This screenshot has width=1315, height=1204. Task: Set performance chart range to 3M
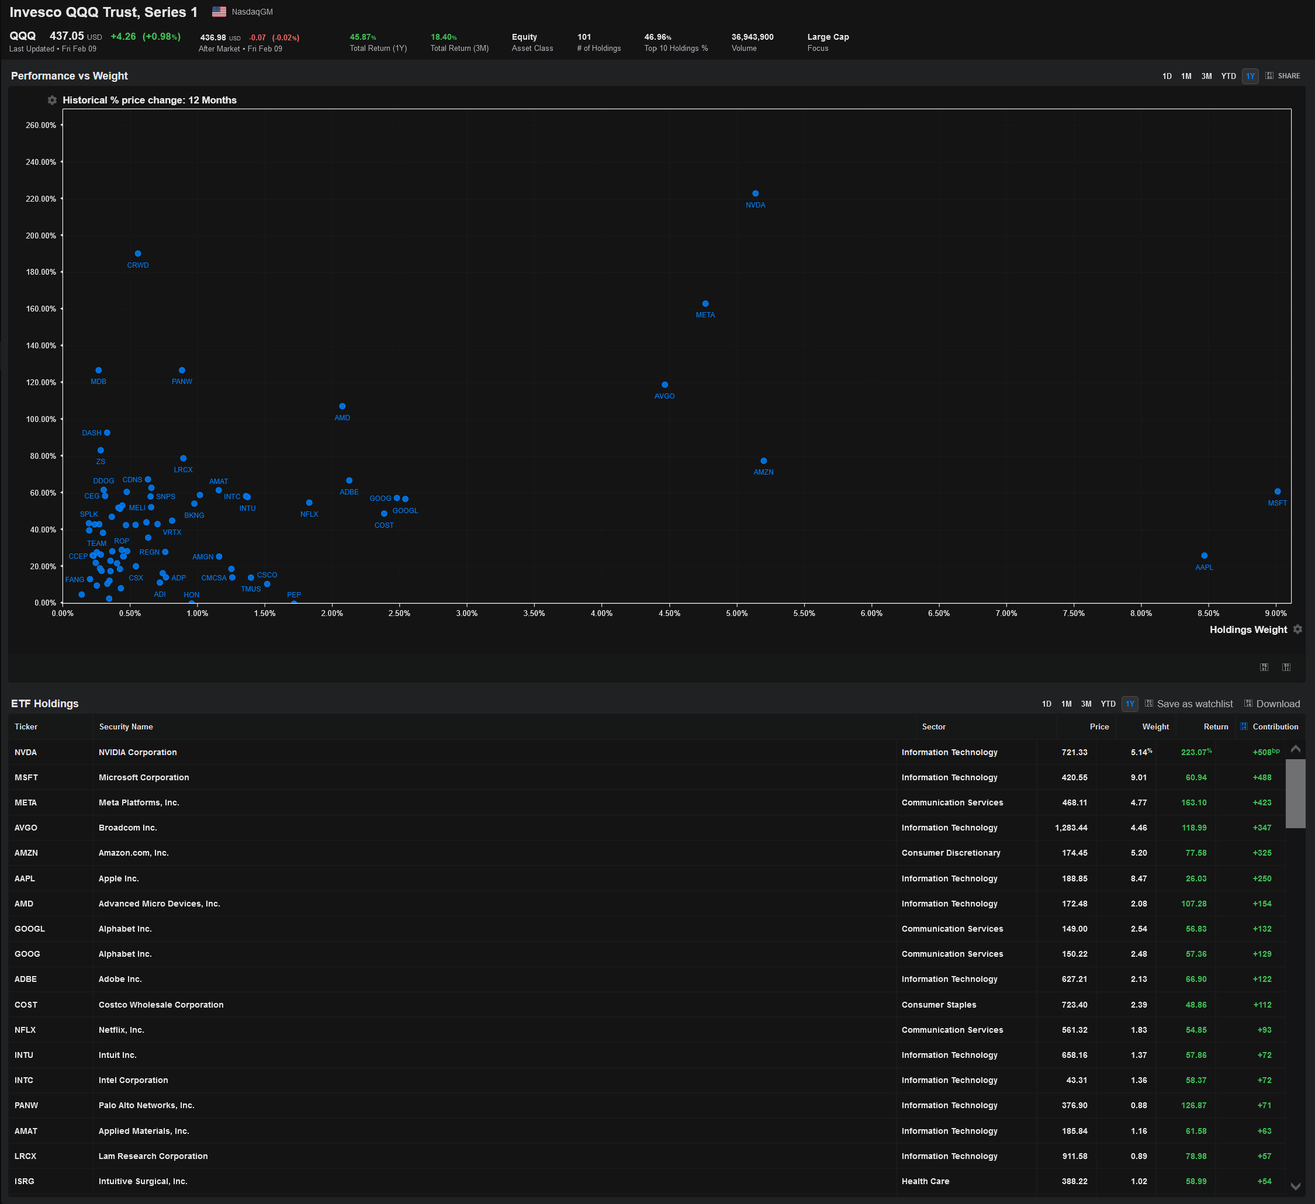point(1206,75)
